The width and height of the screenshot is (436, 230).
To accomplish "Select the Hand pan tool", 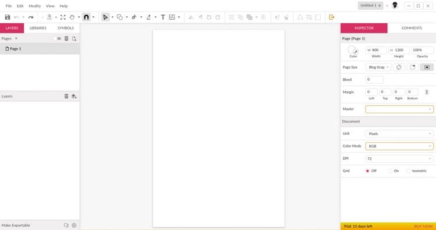I will [x=72, y=17].
